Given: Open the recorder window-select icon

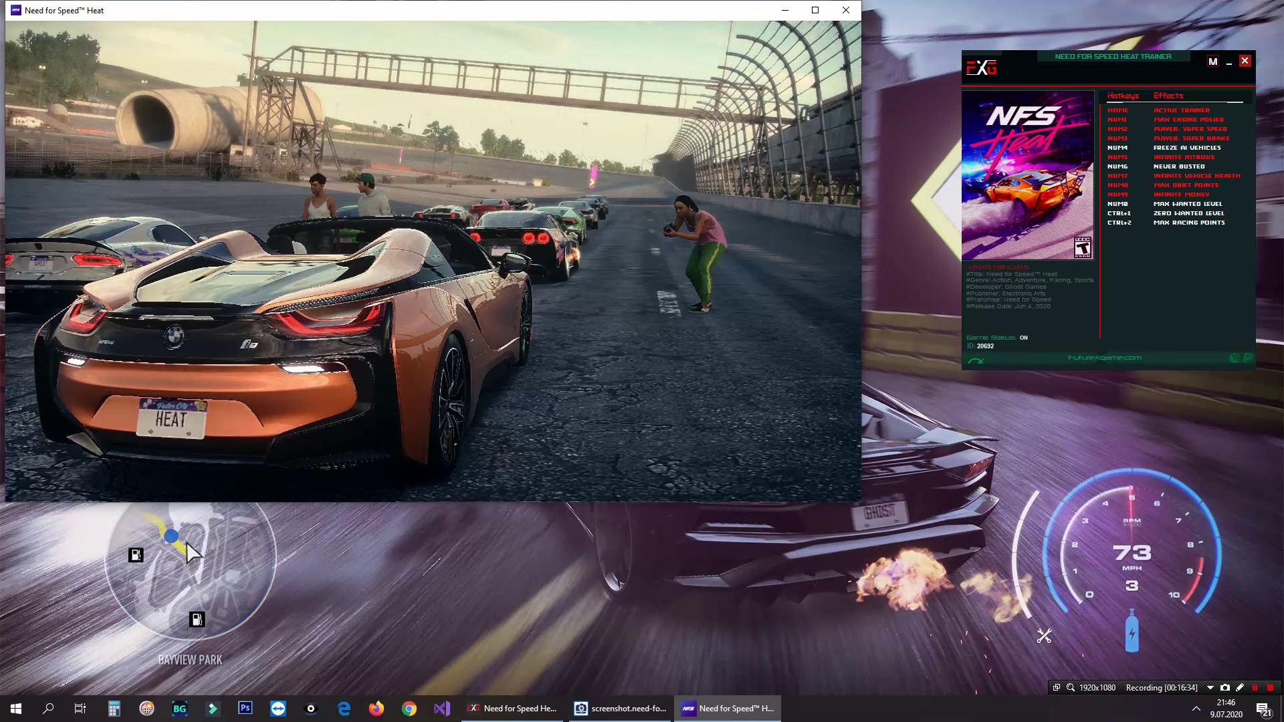Looking at the screenshot, I should [1057, 687].
